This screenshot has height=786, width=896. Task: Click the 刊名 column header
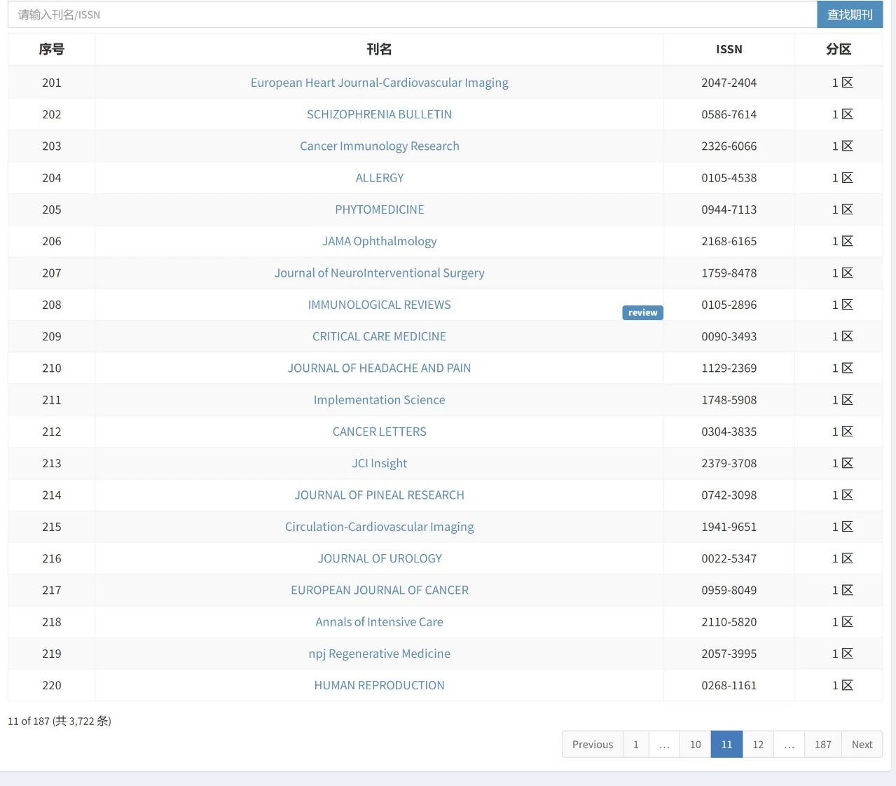pyautogui.click(x=379, y=49)
